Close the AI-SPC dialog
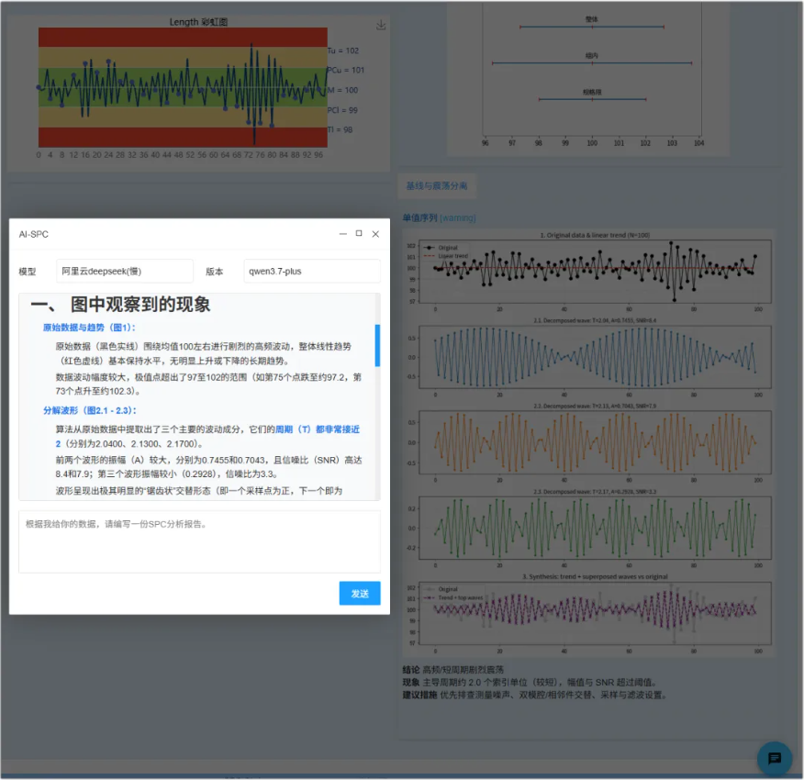804x780 pixels. [375, 234]
